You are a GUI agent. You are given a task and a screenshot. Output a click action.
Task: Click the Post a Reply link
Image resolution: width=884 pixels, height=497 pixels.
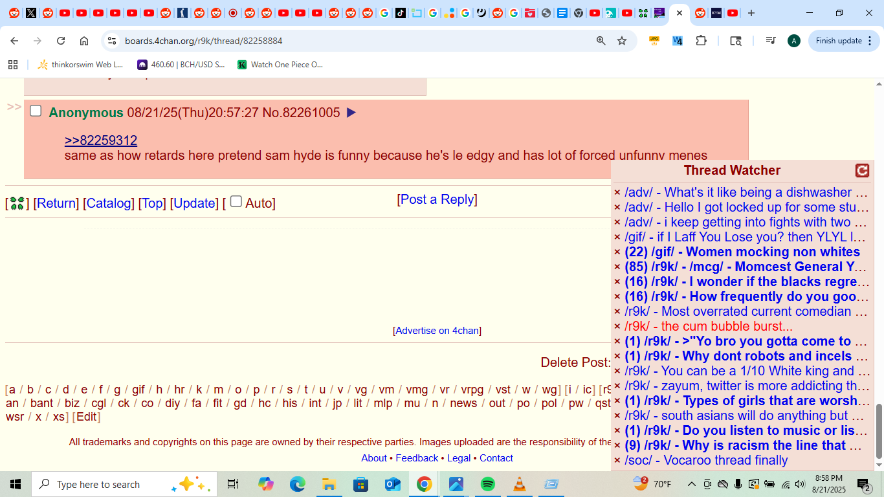click(x=437, y=199)
